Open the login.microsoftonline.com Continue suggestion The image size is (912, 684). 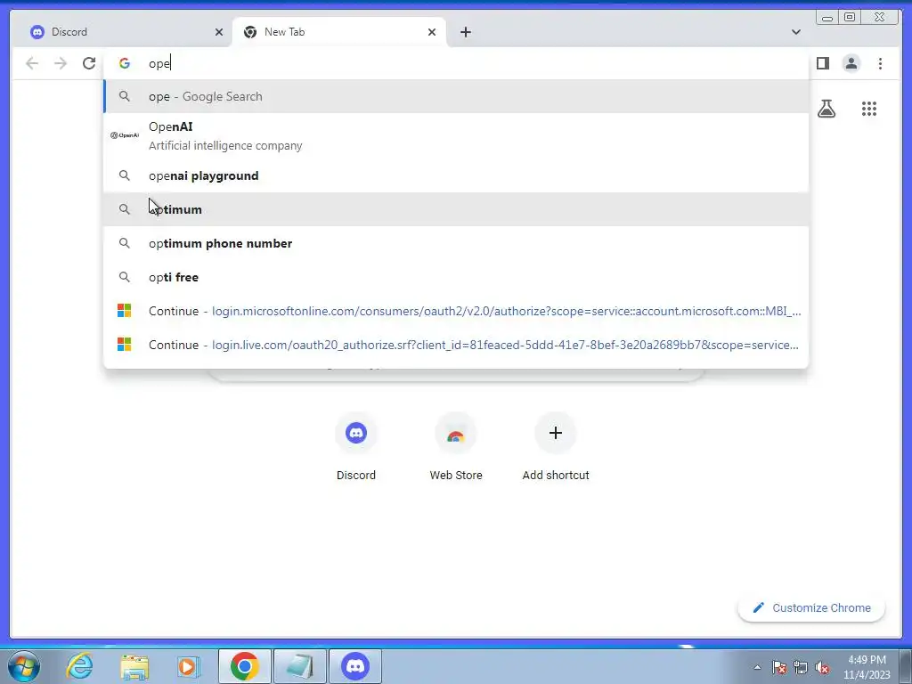(456, 311)
